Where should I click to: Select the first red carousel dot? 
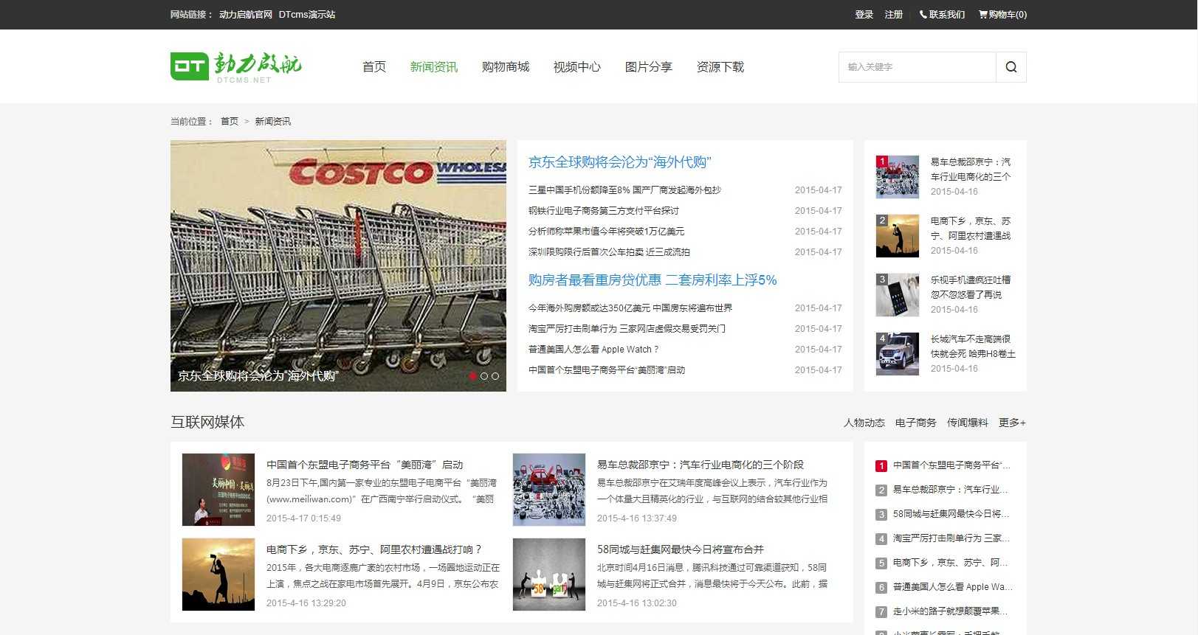pos(472,376)
